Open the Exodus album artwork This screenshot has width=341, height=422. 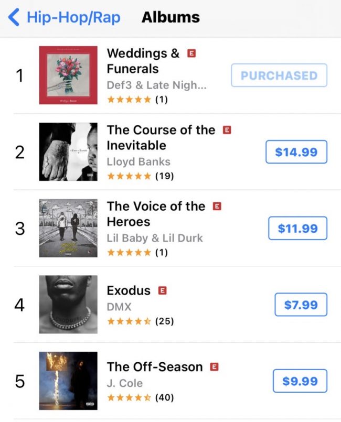(x=68, y=305)
